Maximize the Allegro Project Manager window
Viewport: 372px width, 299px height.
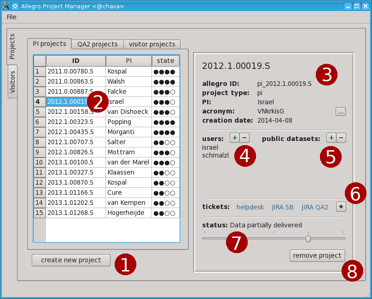pos(357,6)
